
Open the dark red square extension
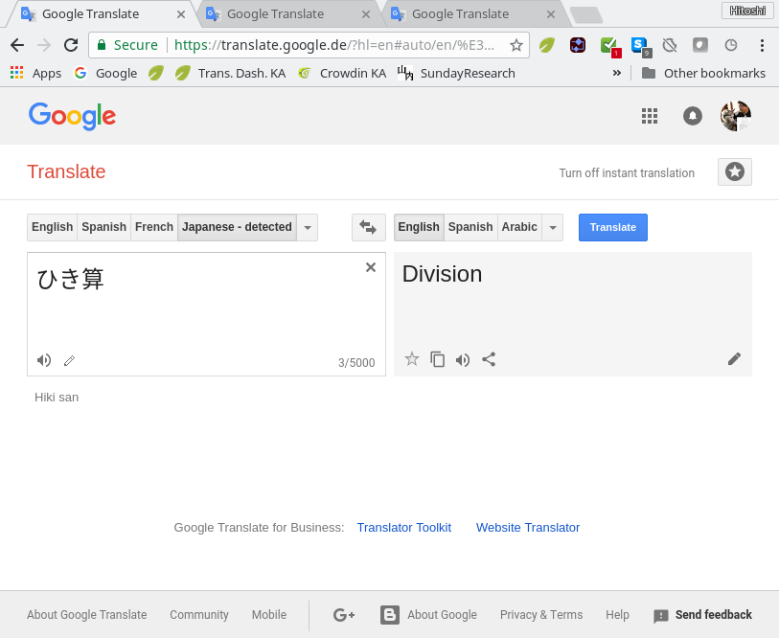click(577, 45)
